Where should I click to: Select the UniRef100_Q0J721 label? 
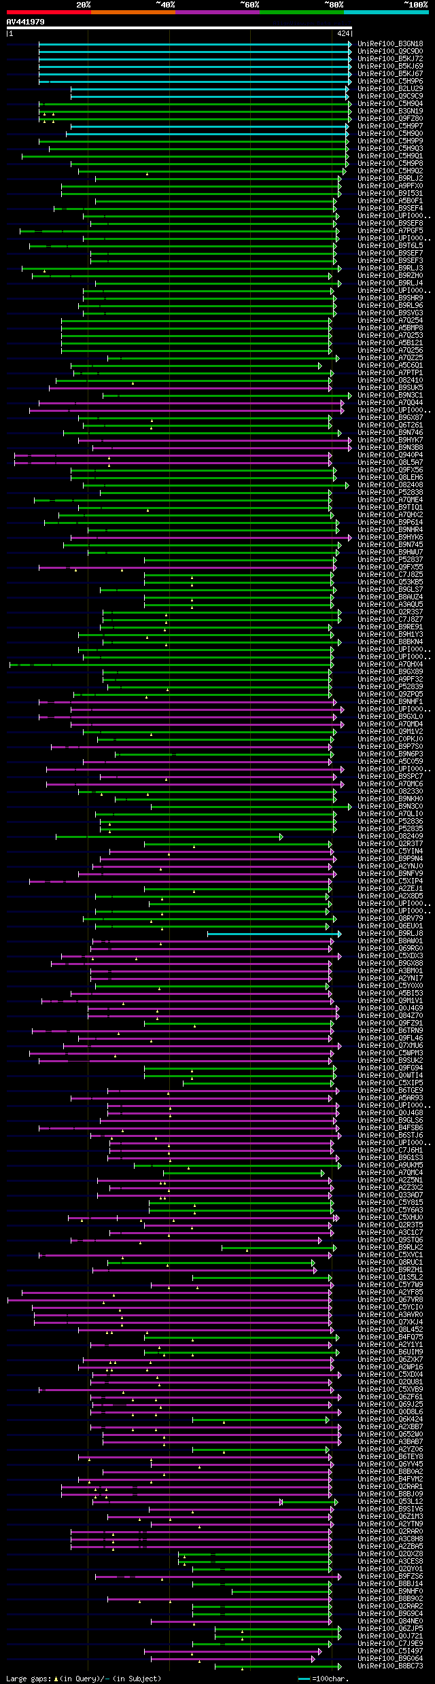click(x=390, y=1636)
